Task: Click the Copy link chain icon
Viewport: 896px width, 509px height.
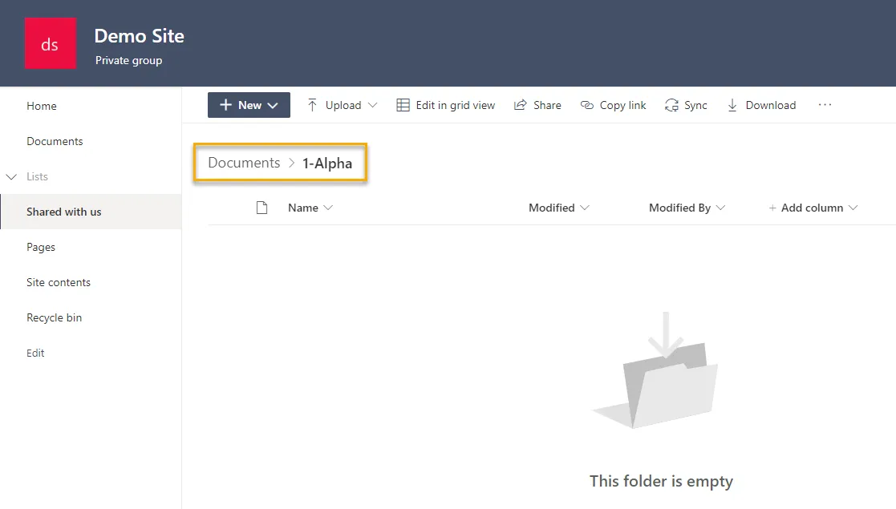Action: click(x=587, y=105)
